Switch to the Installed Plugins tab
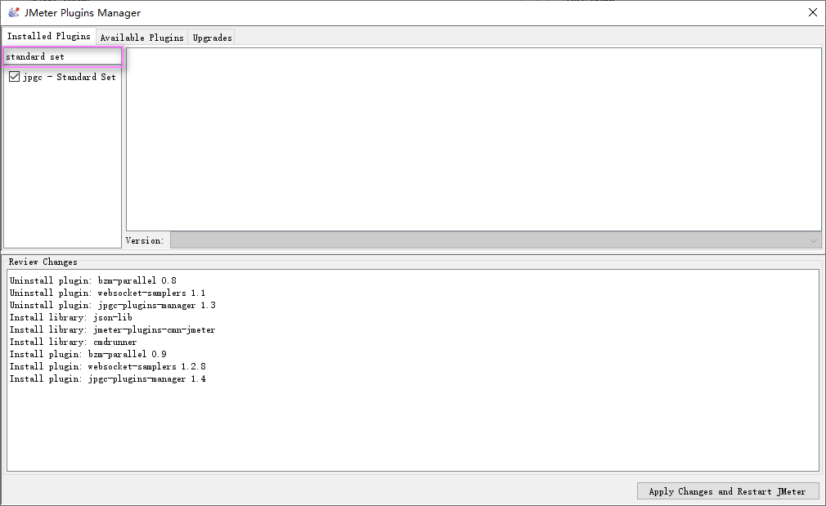The image size is (826, 506). tap(48, 36)
